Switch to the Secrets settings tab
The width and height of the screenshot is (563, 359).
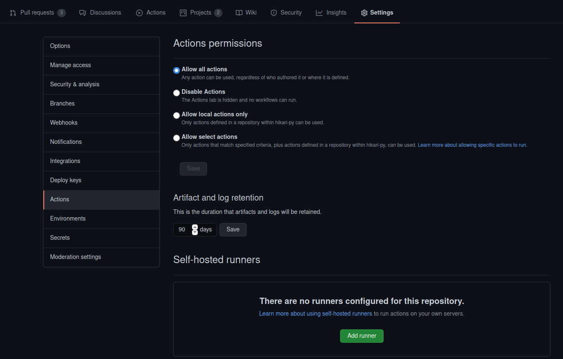pyautogui.click(x=60, y=238)
